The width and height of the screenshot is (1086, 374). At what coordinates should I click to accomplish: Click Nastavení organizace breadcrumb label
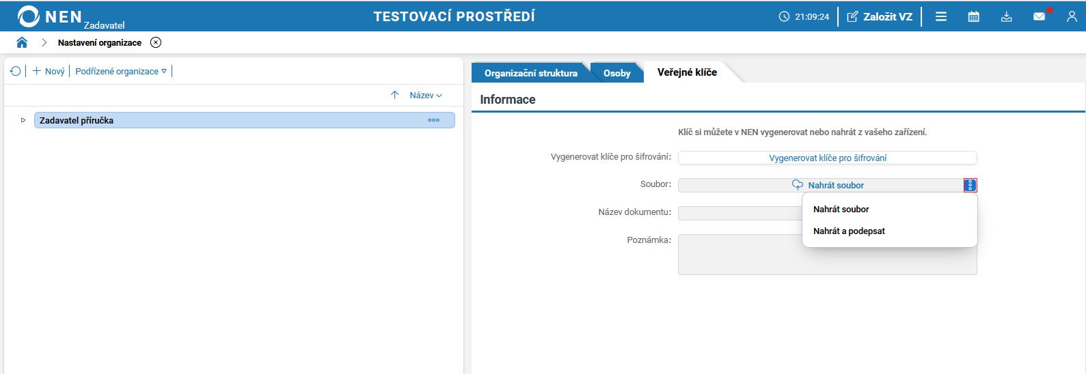coord(100,42)
